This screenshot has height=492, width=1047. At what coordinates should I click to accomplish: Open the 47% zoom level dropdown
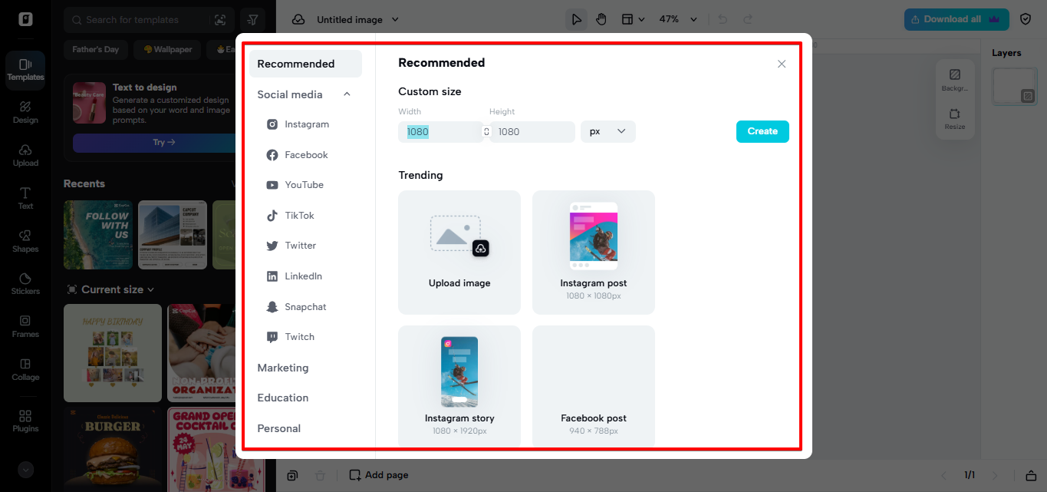click(x=677, y=18)
